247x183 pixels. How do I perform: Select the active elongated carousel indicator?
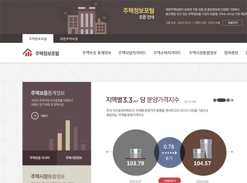[221, 100]
